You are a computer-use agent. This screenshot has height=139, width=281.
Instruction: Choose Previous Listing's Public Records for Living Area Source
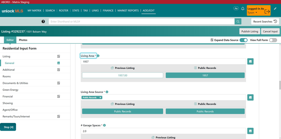pyautogui.click(x=123, y=111)
